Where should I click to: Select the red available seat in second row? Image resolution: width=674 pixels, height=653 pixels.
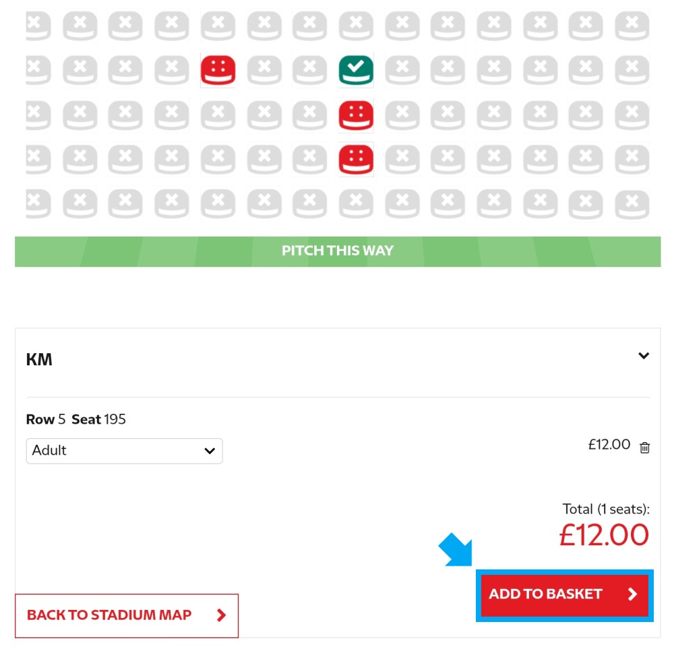[218, 69]
